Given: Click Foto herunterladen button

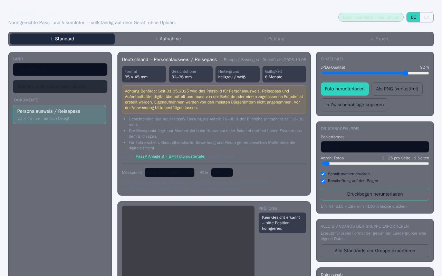Looking at the screenshot, I should pyautogui.click(x=345, y=89).
